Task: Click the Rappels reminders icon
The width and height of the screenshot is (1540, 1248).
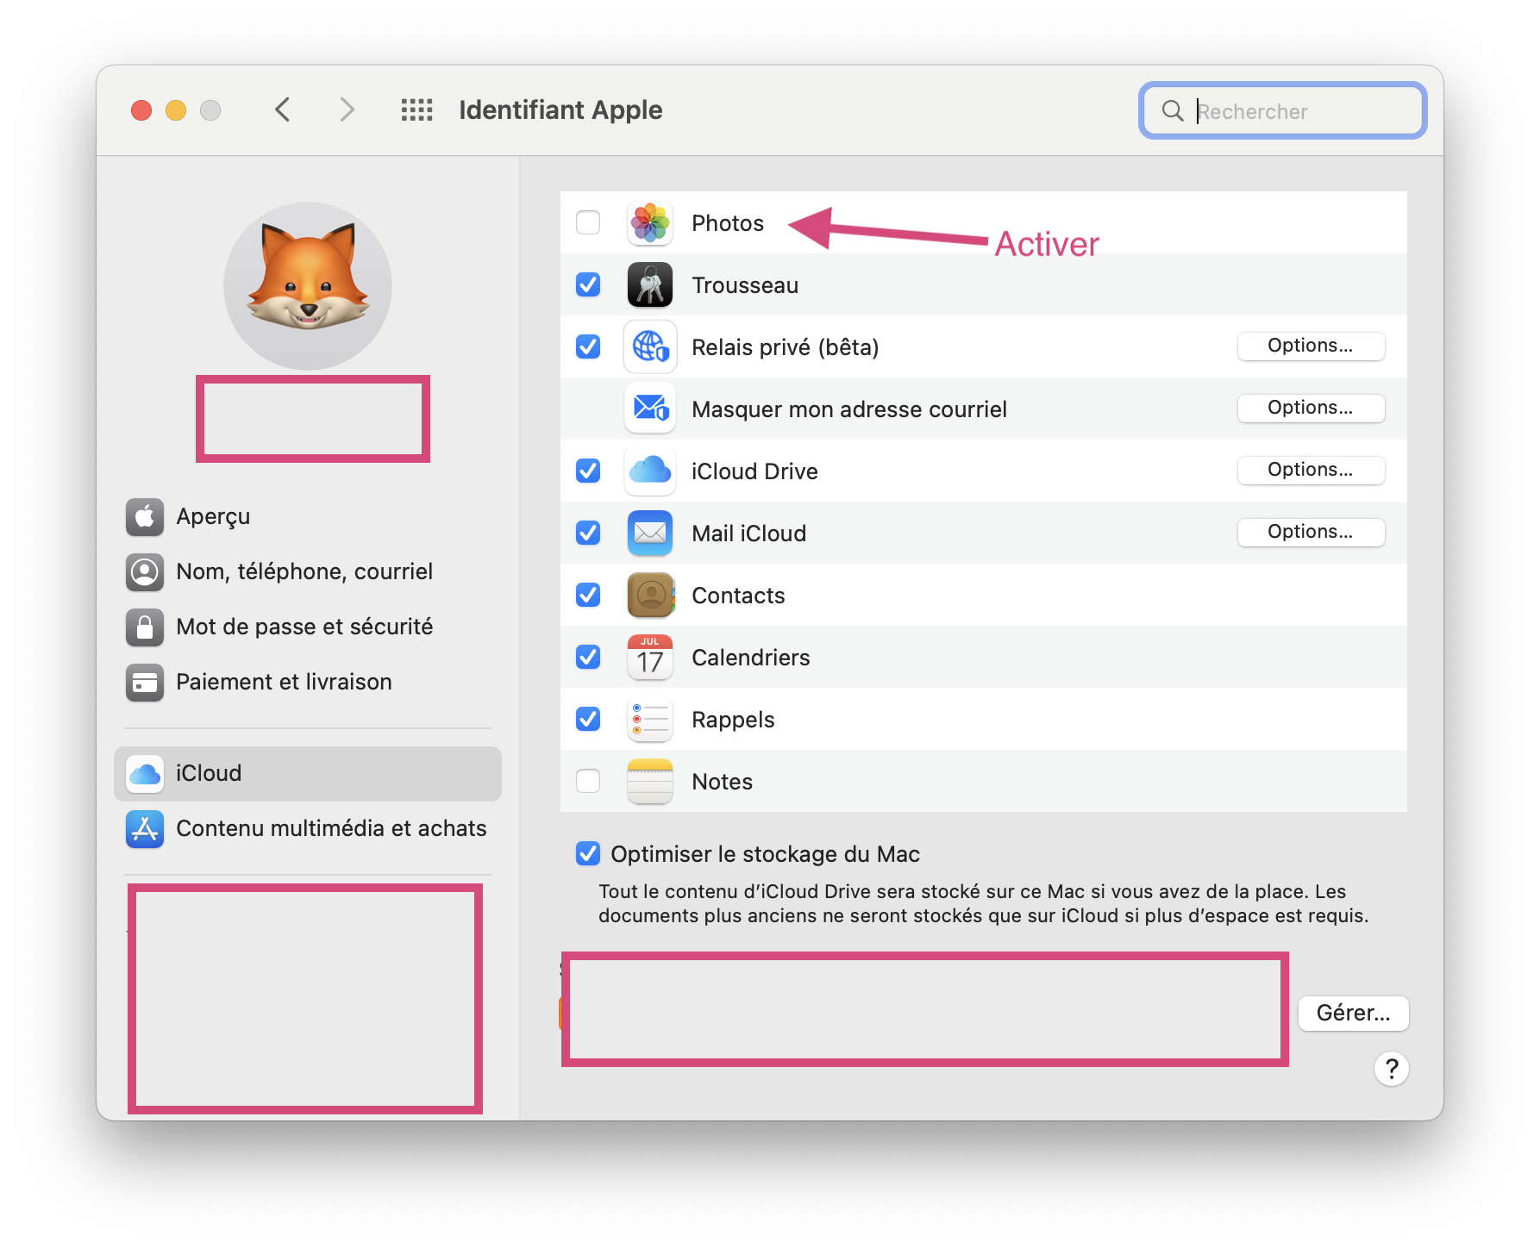Action: click(x=650, y=720)
